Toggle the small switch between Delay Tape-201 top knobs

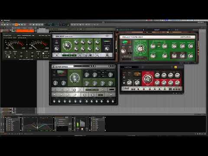click(x=159, y=46)
